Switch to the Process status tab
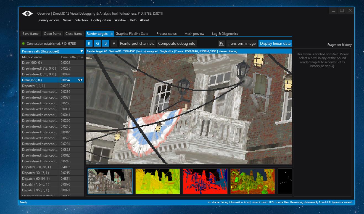The width and height of the screenshot is (364, 214). 167,34
